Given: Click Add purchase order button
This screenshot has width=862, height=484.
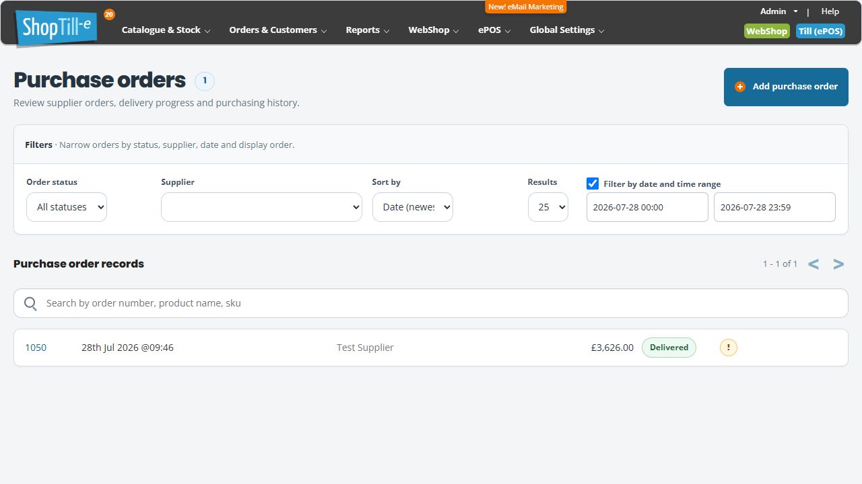Looking at the screenshot, I should (x=786, y=87).
